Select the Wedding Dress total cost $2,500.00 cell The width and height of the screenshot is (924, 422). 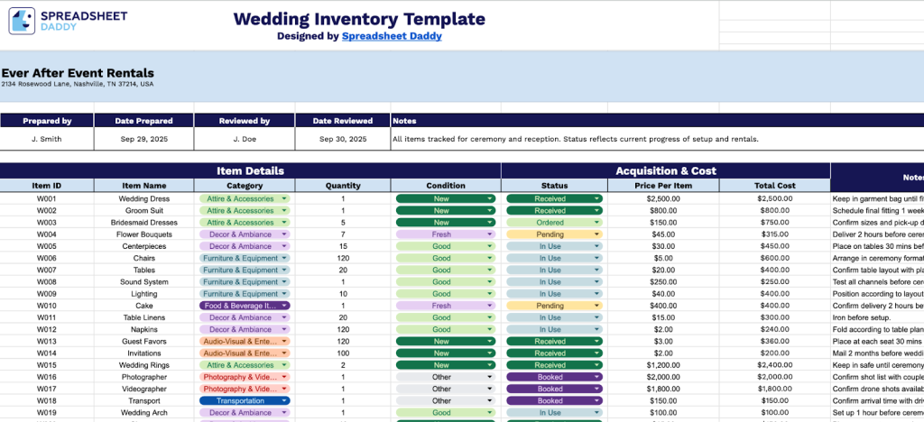point(774,198)
